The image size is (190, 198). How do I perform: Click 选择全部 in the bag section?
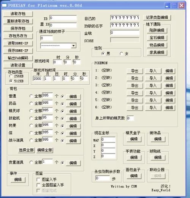click(x=26, y=150)
